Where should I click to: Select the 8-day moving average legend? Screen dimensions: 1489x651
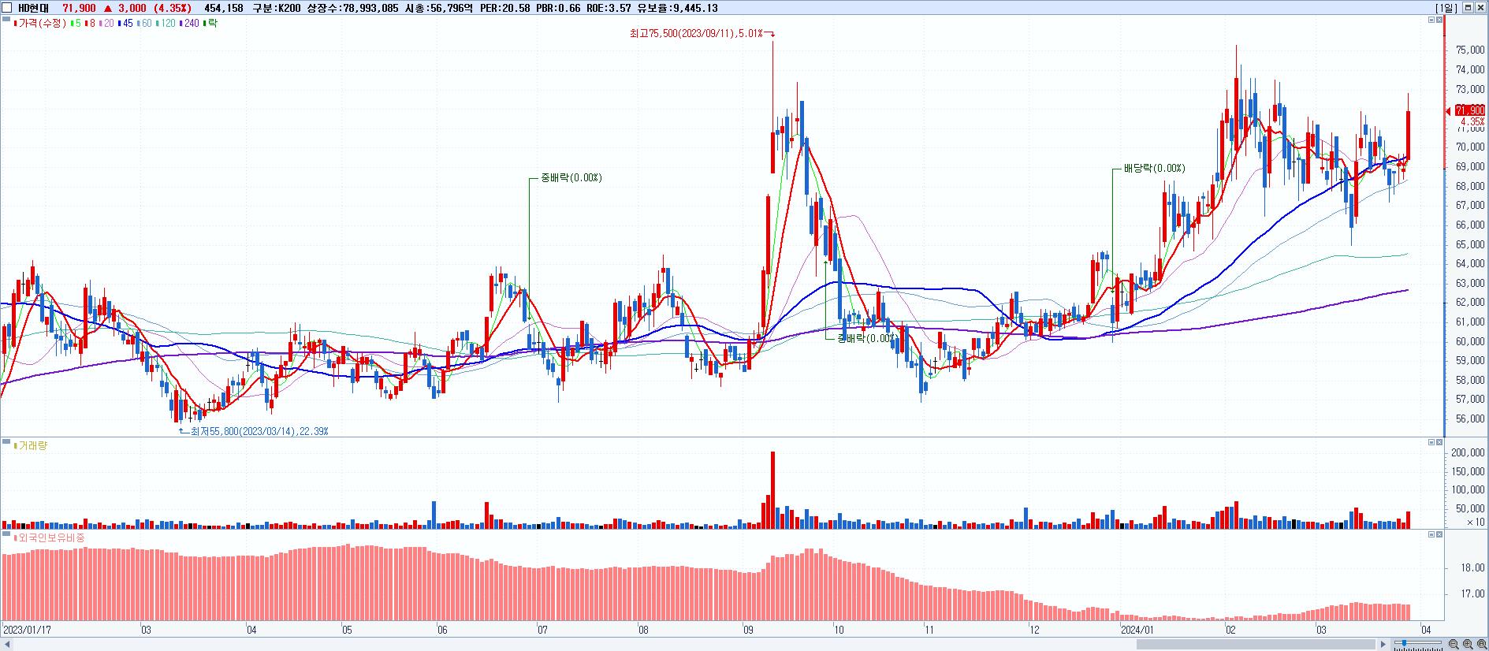click(89, 24)
